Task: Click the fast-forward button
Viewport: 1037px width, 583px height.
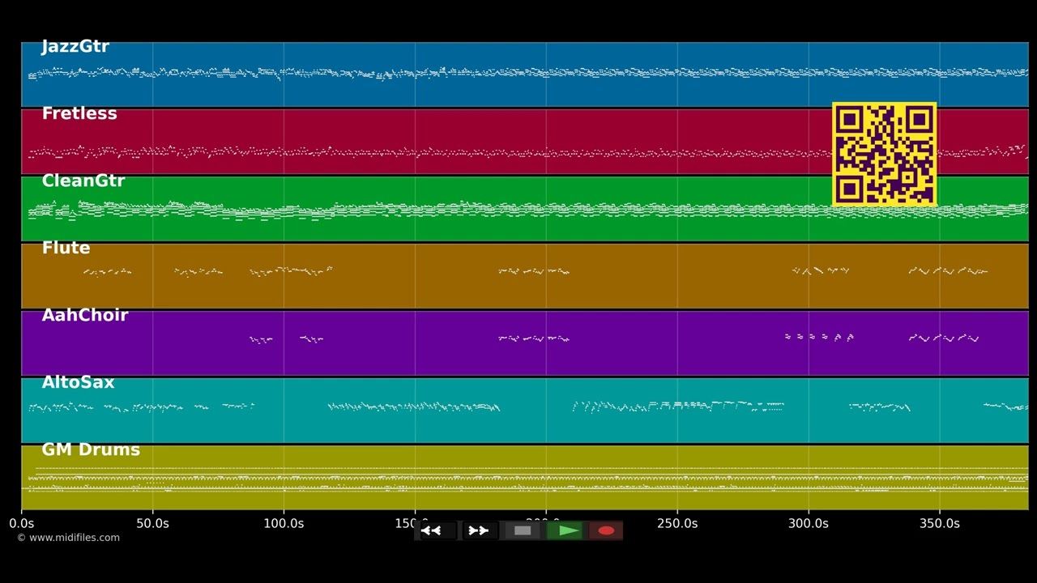Action: click(x=480, y=530)
